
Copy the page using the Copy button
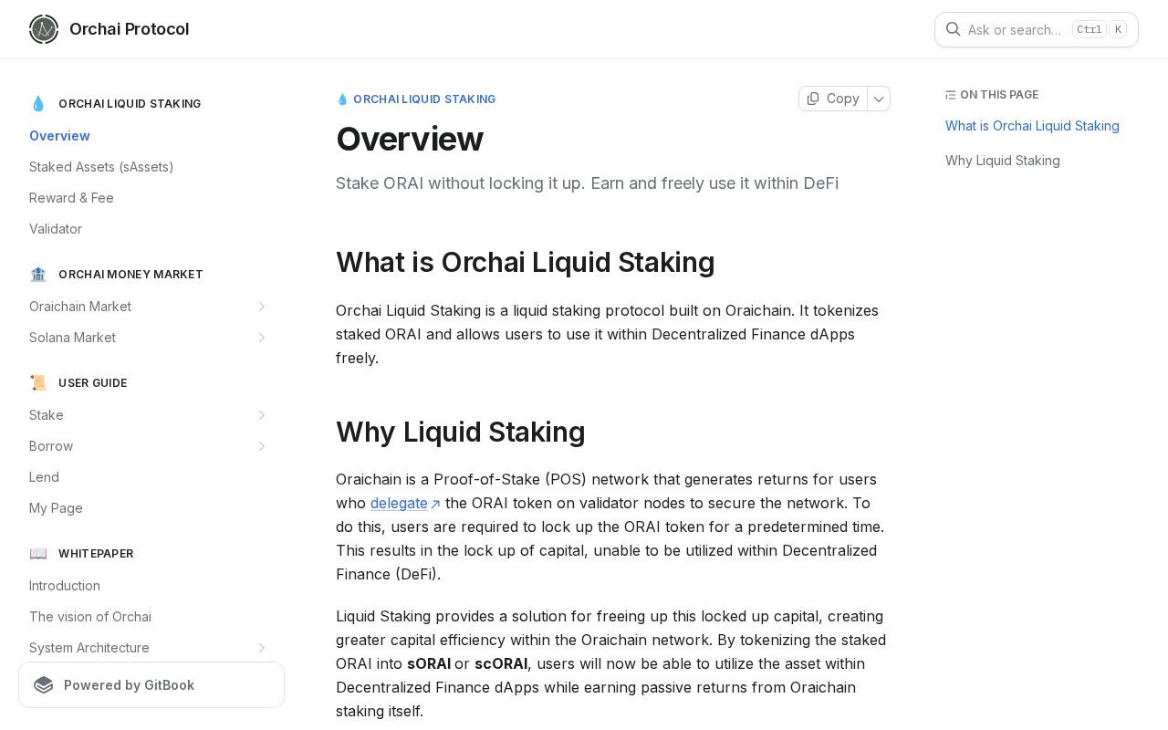833,99
